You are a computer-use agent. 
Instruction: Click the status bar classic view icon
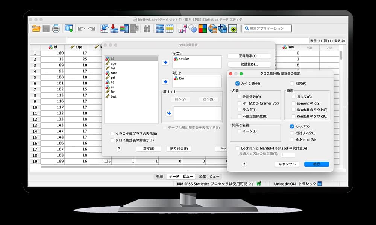click(319, 184)
